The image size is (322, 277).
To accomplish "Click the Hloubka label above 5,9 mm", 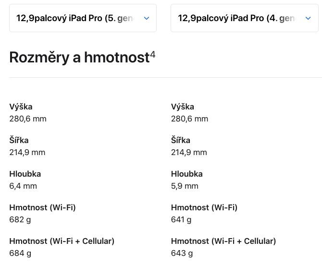I will pos(187,174).
